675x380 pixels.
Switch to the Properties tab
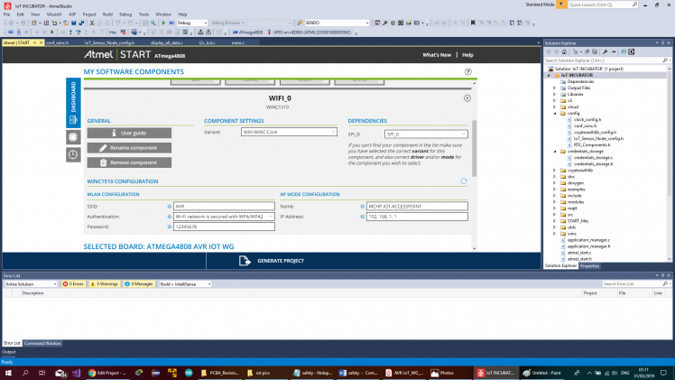(589, 266)
